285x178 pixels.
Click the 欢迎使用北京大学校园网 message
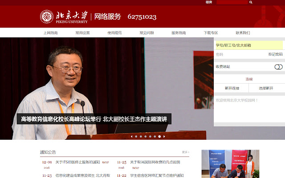pos(236,100)
